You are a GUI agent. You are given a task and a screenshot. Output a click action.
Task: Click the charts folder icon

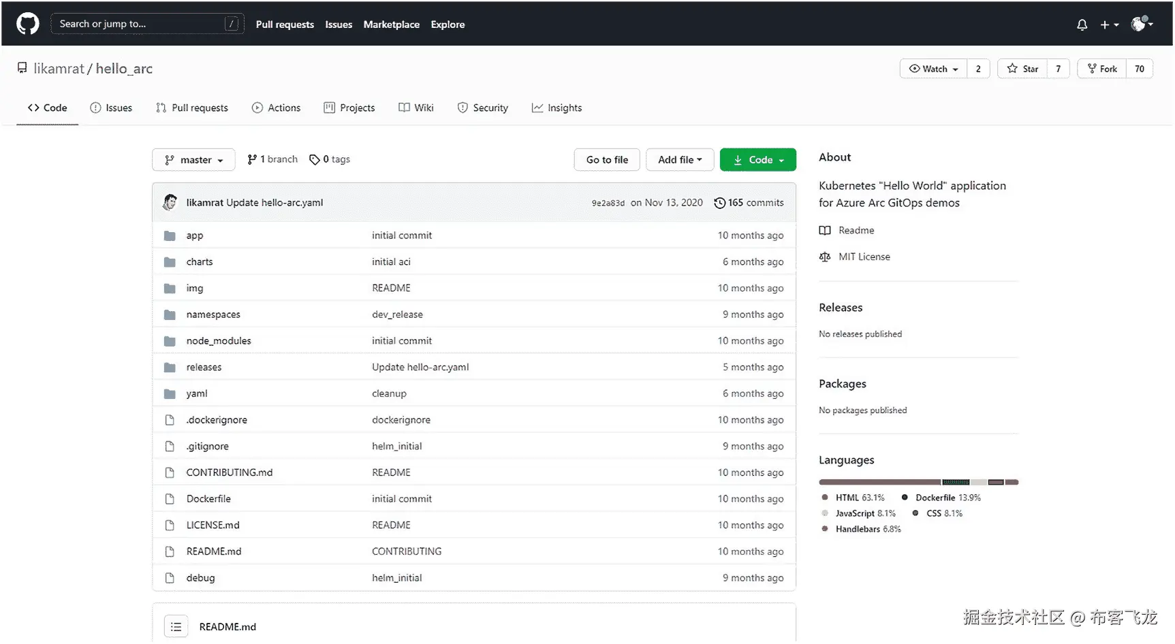tap(170, 262)
